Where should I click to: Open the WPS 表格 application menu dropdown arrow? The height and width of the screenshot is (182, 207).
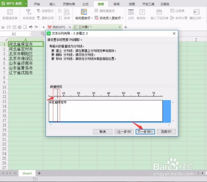26,3
